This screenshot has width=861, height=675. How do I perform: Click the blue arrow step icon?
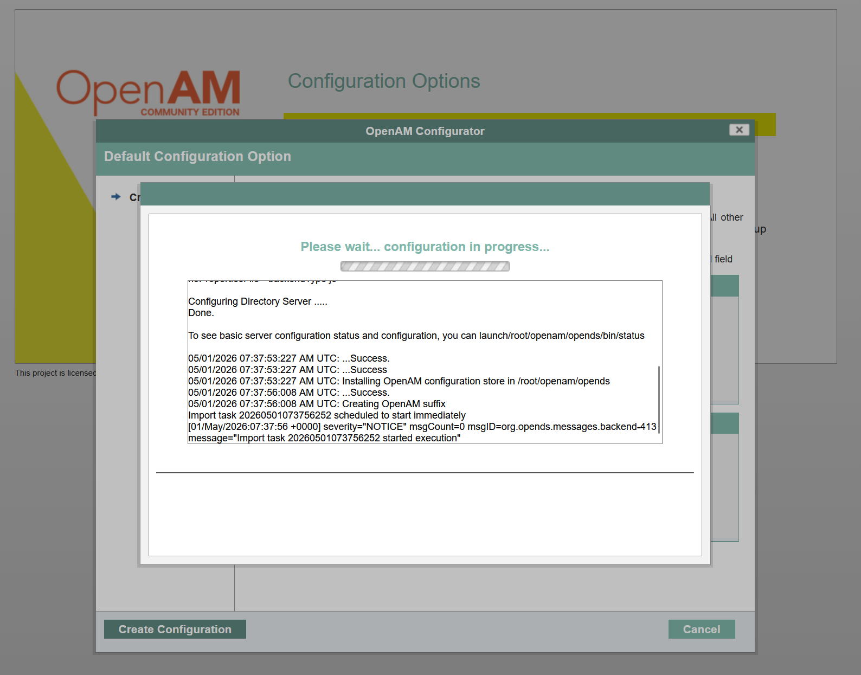tap(115, 197)
